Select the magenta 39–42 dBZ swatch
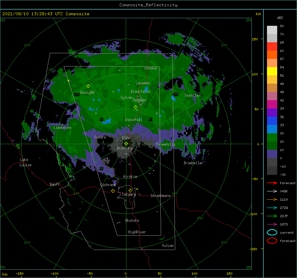The height and width of the screenshot is (278, 297). (272, 104)
